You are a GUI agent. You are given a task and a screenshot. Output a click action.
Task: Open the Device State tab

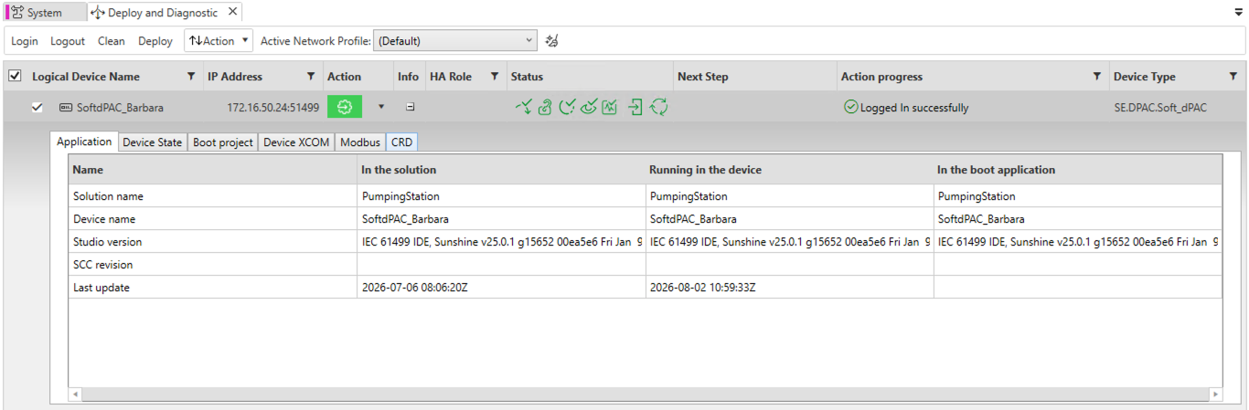[x=153, y=142]
